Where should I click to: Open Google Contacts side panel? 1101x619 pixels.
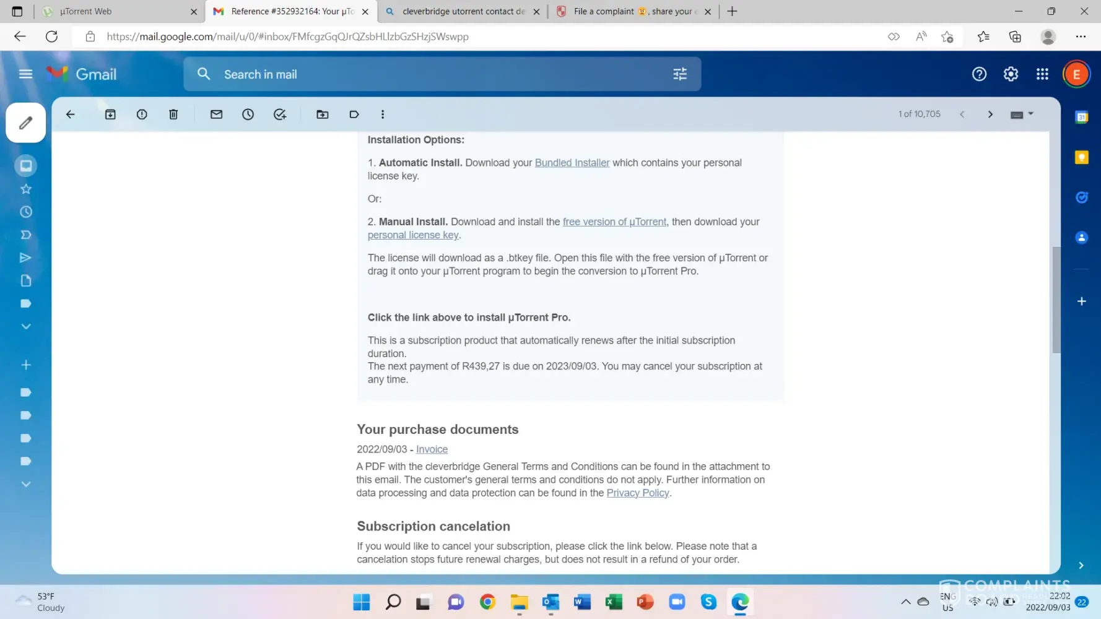point(1082,238)
